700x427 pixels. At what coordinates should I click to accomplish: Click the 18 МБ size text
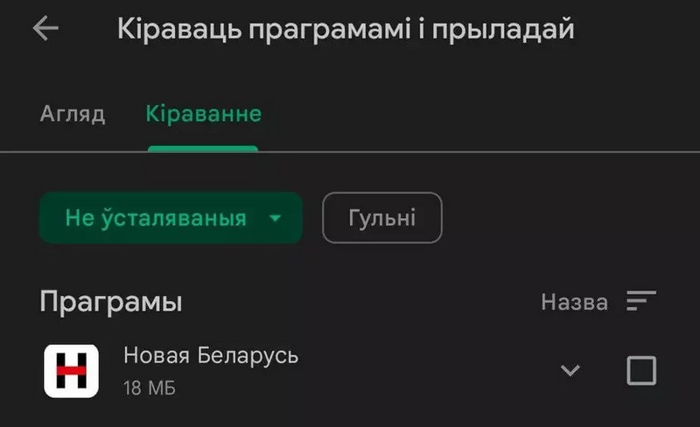(150, 388)
